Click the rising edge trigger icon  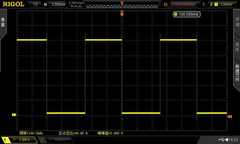pyautogui.click(x=211, y=4)
